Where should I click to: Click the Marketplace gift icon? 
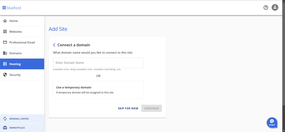coord(5,128)
